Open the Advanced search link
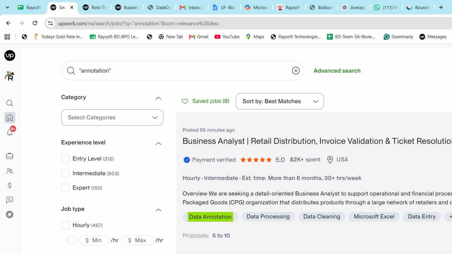Screen dimensions: 452x254 click(337, 71)
